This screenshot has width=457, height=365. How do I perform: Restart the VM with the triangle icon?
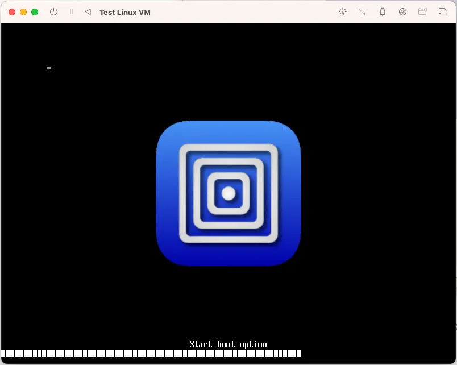(88, 12)
